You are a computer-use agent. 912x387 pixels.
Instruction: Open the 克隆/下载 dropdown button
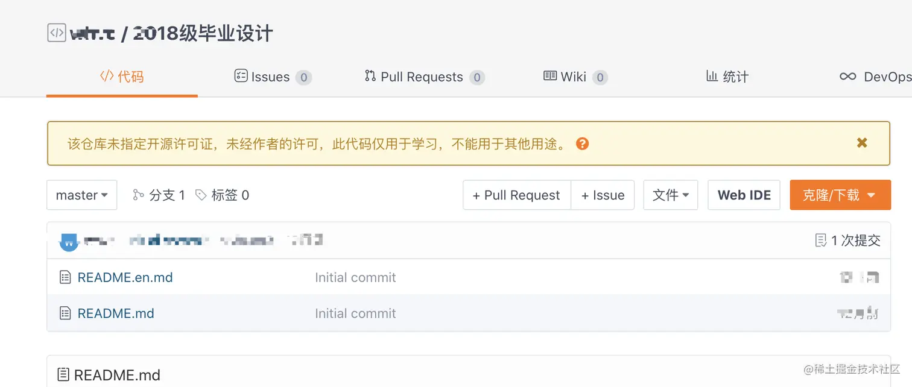click(x=840, y=195)
